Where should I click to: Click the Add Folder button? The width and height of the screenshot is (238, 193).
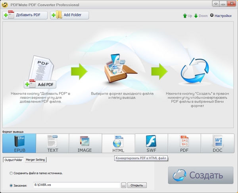[x=69, y=15]
